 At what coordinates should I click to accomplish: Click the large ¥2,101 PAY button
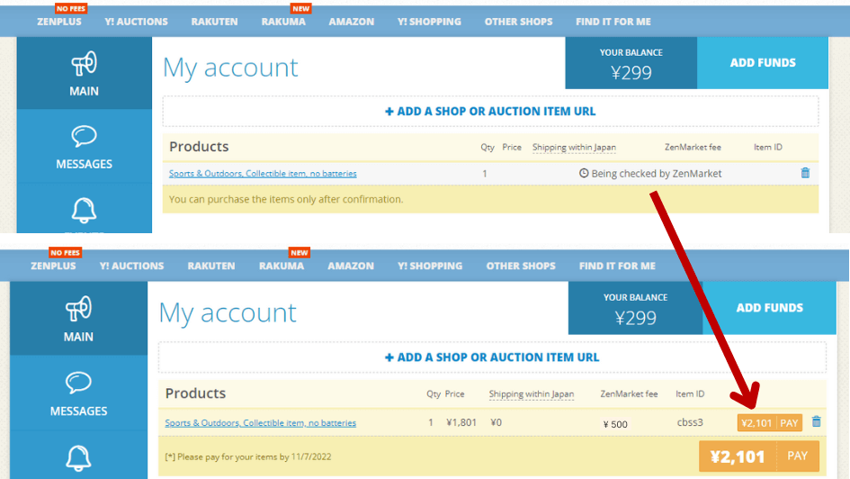759,456
